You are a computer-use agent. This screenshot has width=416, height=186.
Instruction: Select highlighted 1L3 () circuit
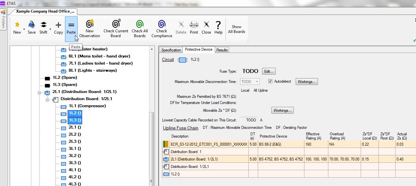(x=75, y=120)
